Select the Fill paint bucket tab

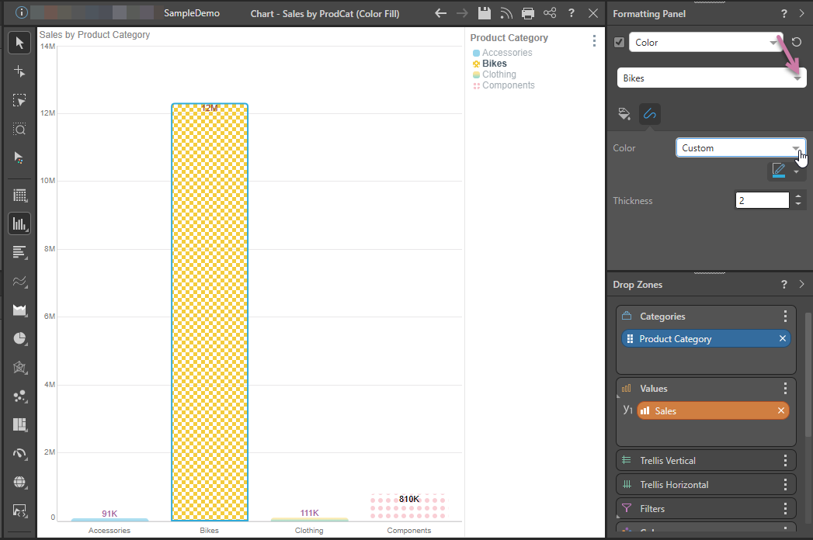(x=624, y=114)
